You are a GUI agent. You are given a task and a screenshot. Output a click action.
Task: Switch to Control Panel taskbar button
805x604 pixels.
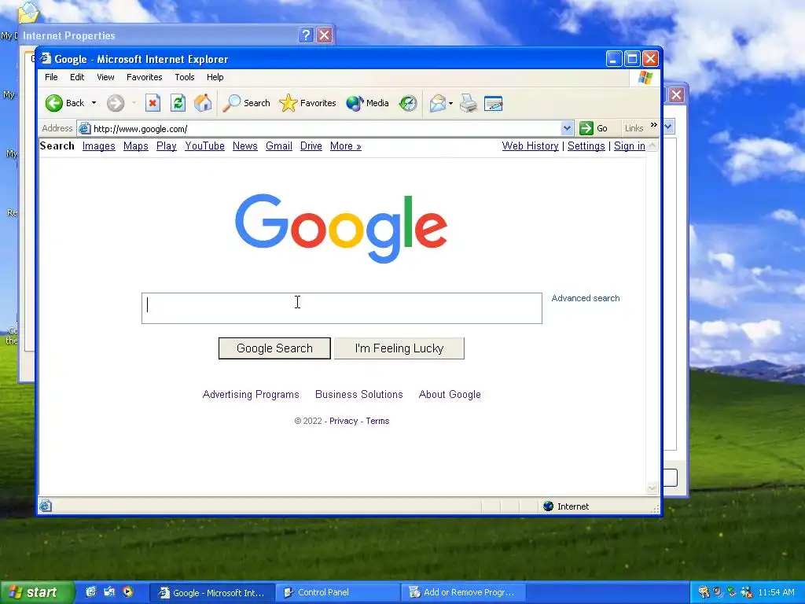click(x=338, y=592)
